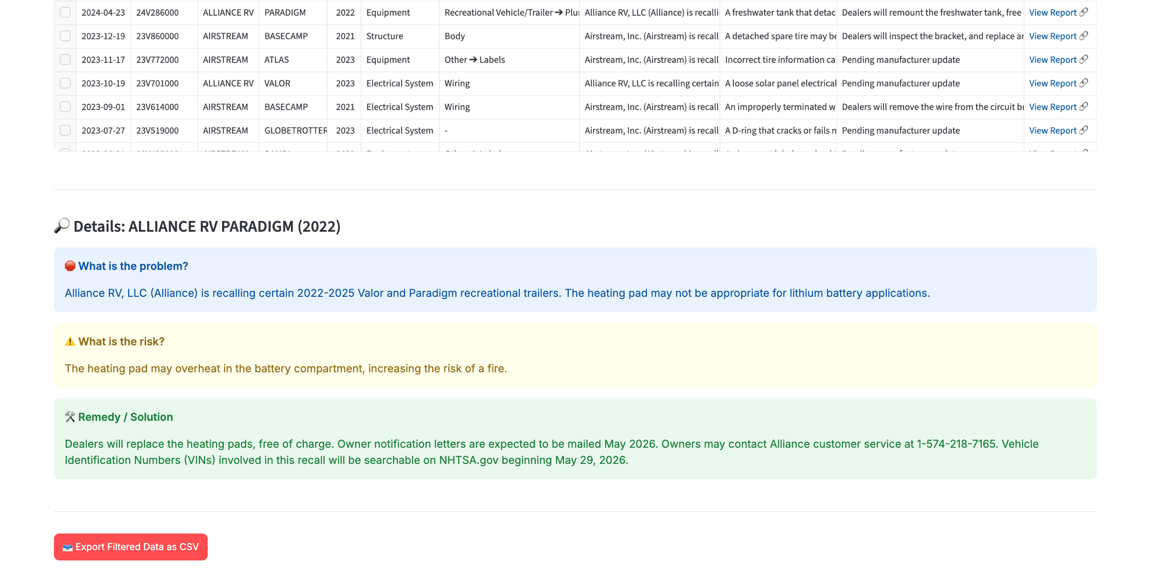The height and width of the screenshot is (582, 1151).
Task: Open View Report for 23V701000 Valor
Action: (1053, 83)
